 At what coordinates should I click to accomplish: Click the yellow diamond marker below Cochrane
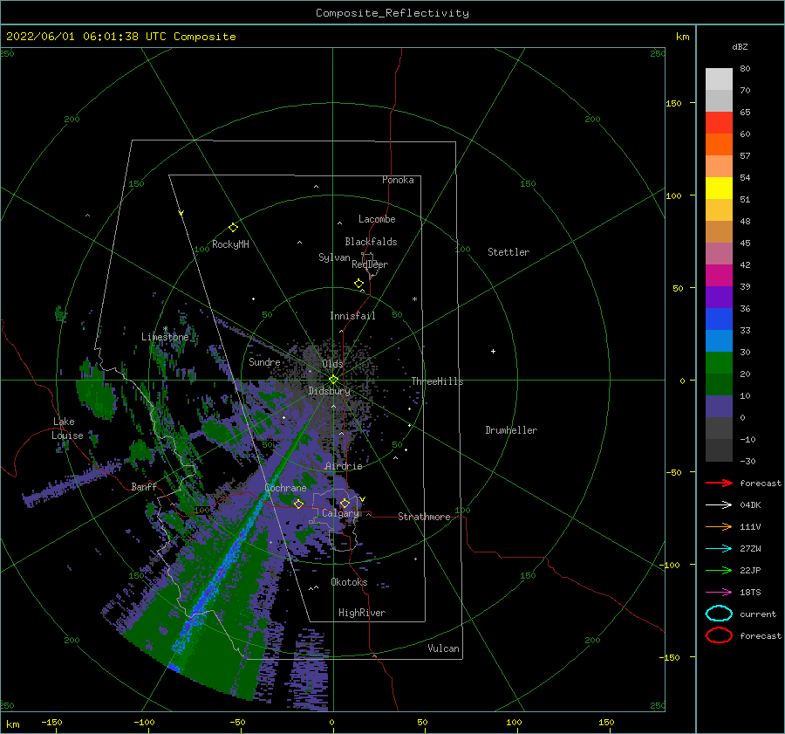[298, 504]
